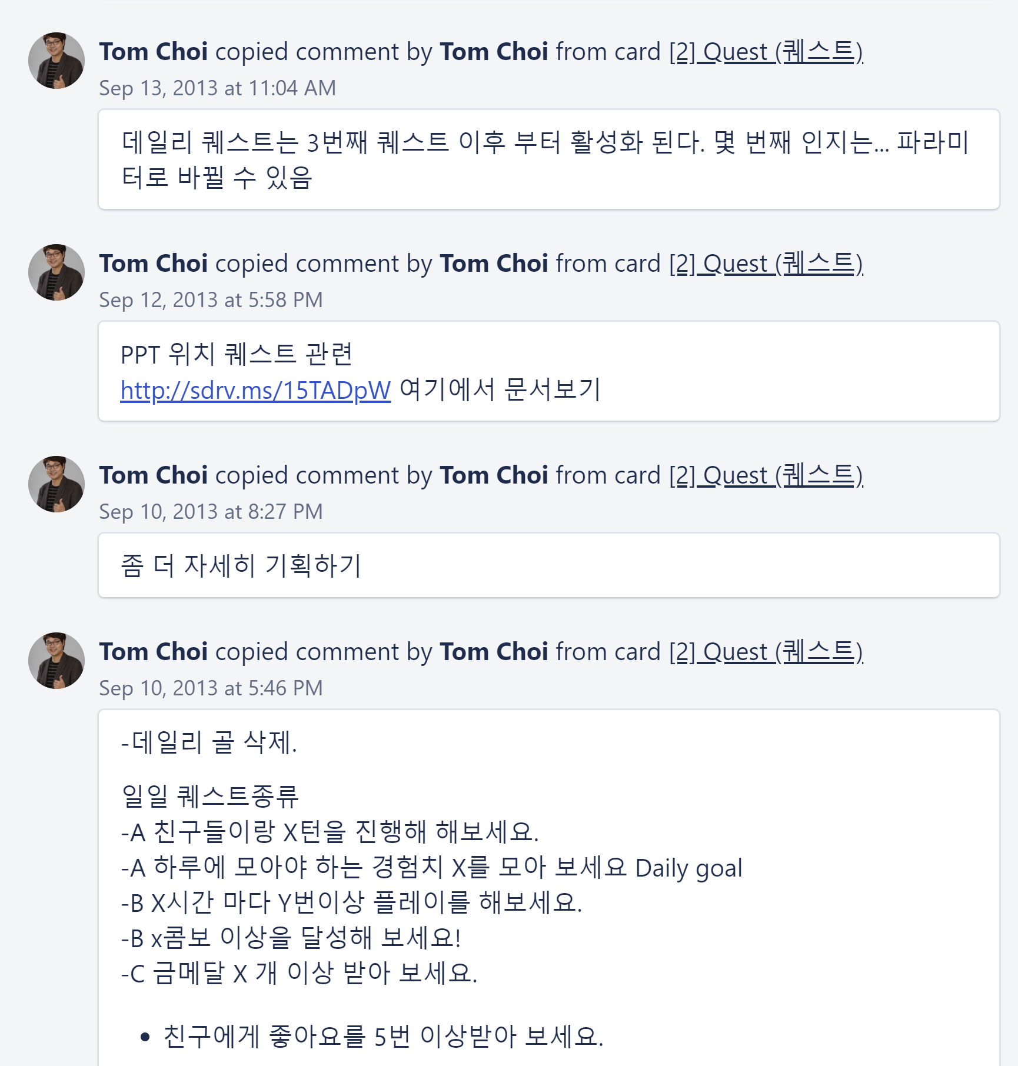Click the timestamp Sep 13, 2013 at 11:04 AM

217,88
